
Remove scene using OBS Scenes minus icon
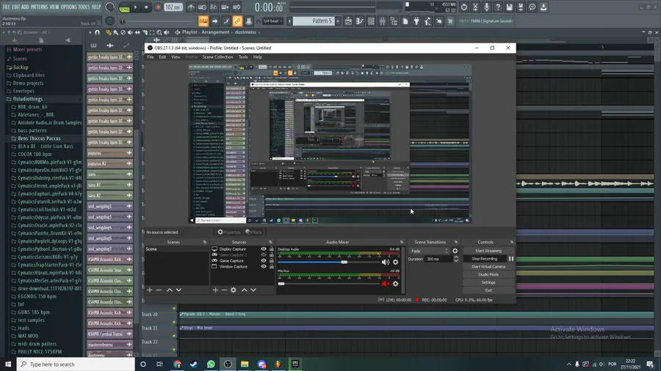[159, 290]
